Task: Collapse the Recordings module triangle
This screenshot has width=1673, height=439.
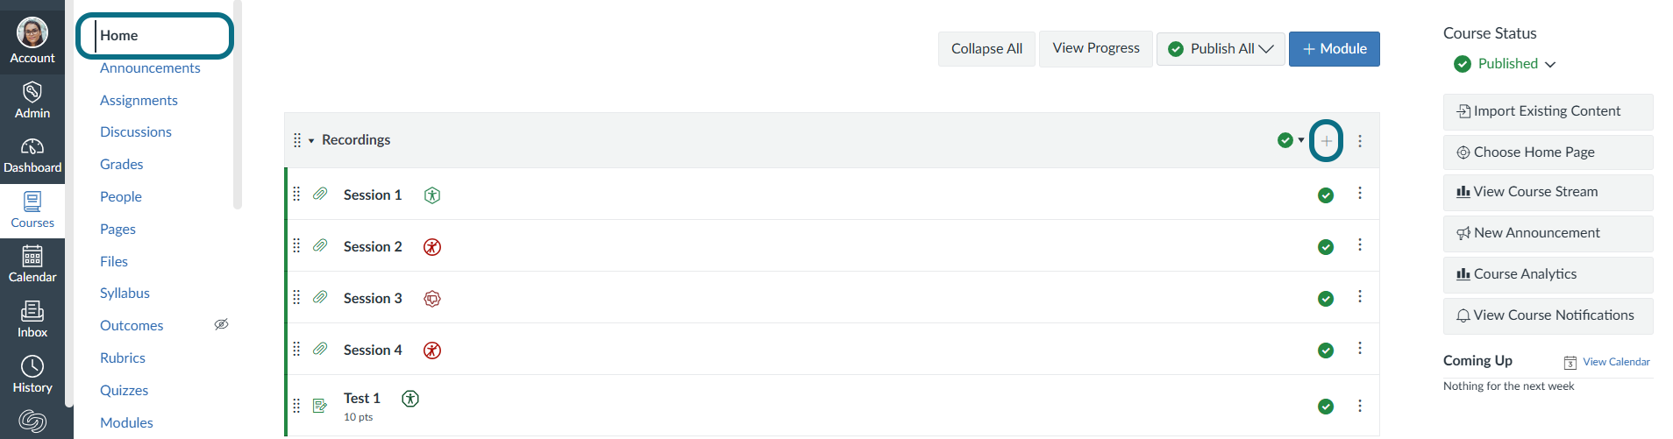Action: (x=311, y=141)
